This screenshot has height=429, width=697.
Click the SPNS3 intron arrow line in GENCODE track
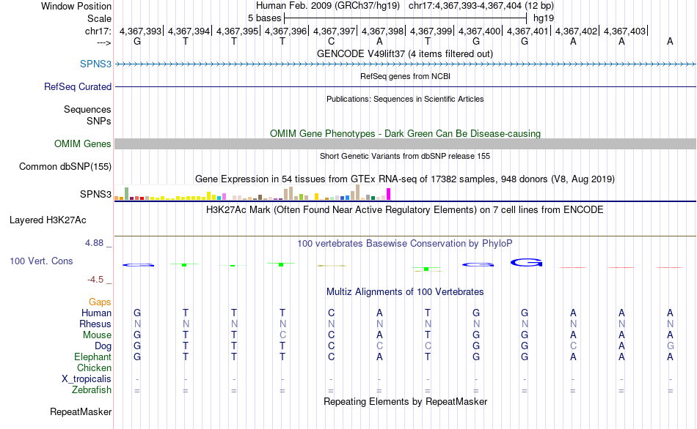pos(405,64)
